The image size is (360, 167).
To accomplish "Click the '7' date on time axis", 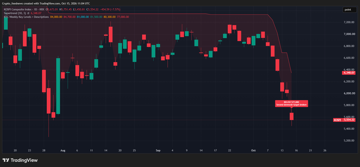I will click(x=268, y=151).
